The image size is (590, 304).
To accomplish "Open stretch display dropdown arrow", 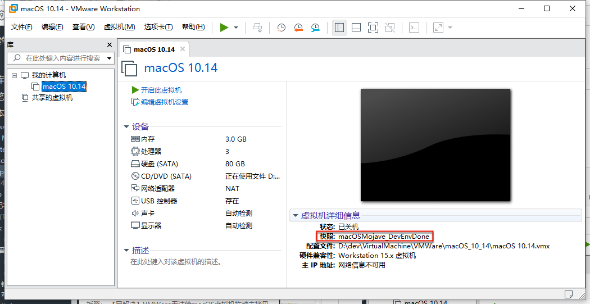I will (450, 28).
